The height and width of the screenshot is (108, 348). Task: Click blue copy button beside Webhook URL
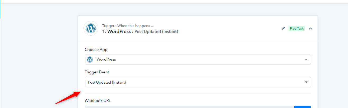[x=302, y=107]
